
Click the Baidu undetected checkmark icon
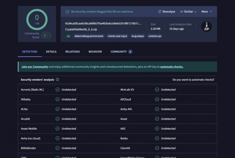pyautogui.click(x=157, y=139)
